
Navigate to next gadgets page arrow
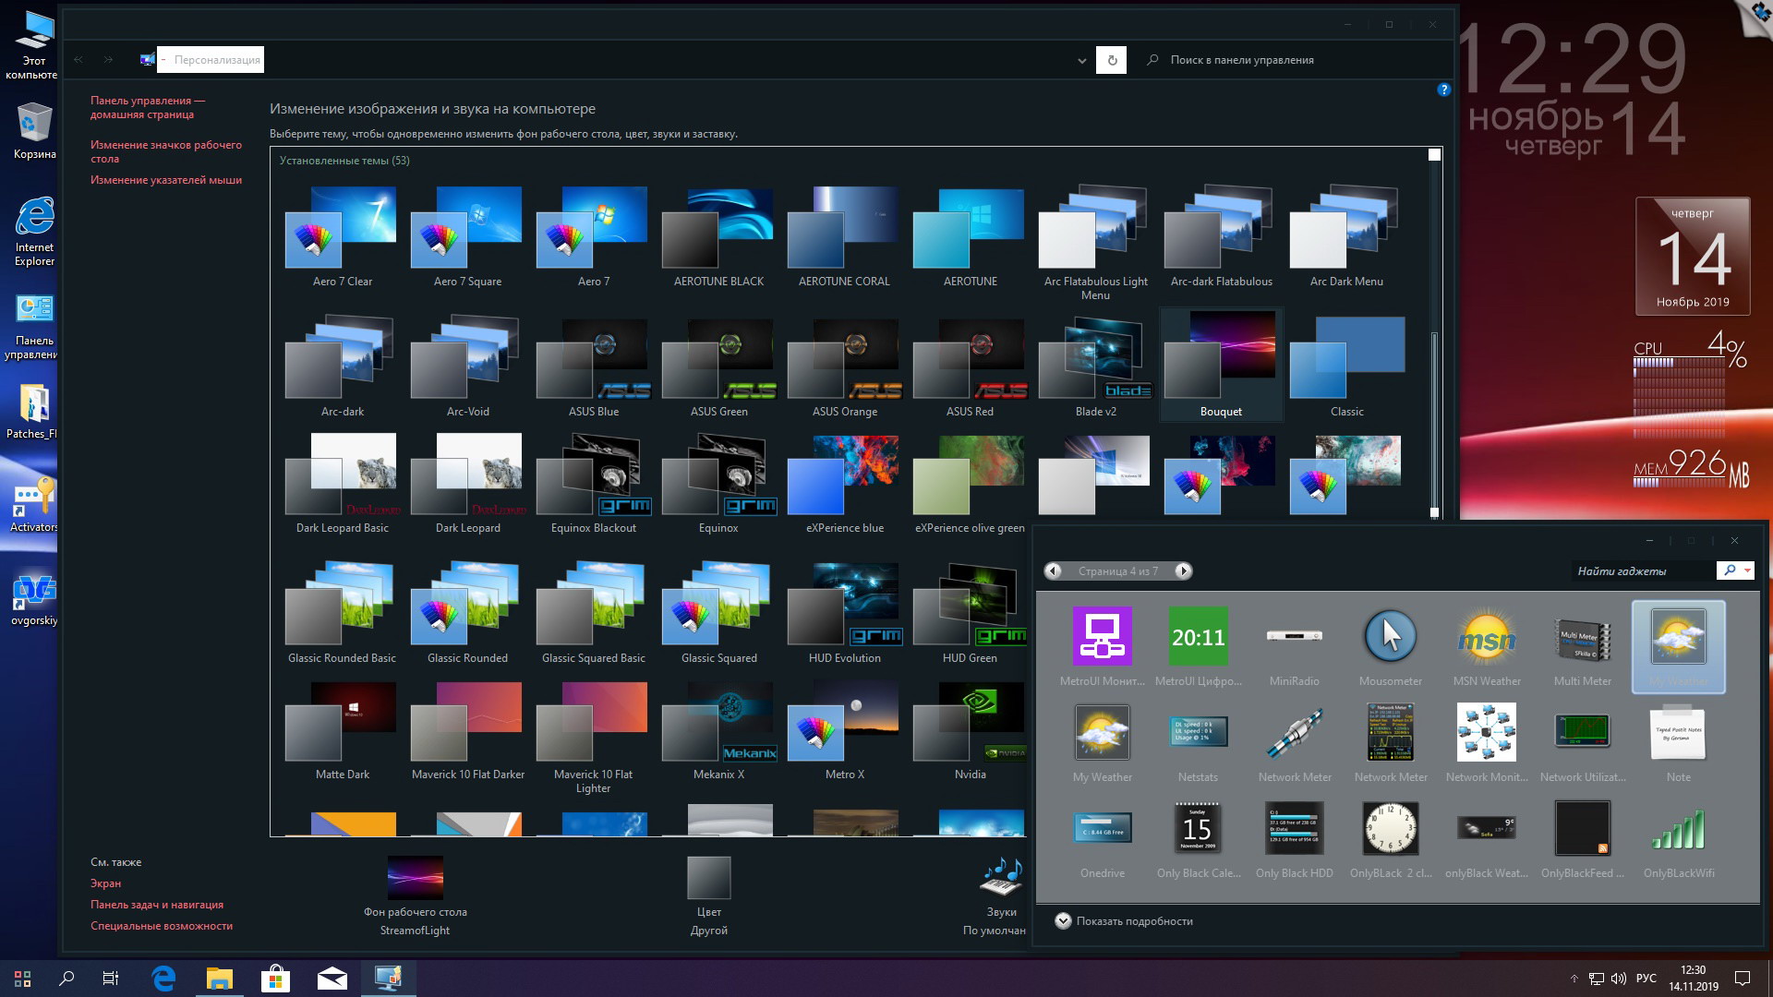click(1184, 570)
